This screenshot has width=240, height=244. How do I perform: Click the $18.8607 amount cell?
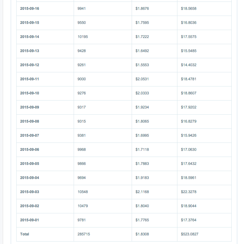pos(189,93)
